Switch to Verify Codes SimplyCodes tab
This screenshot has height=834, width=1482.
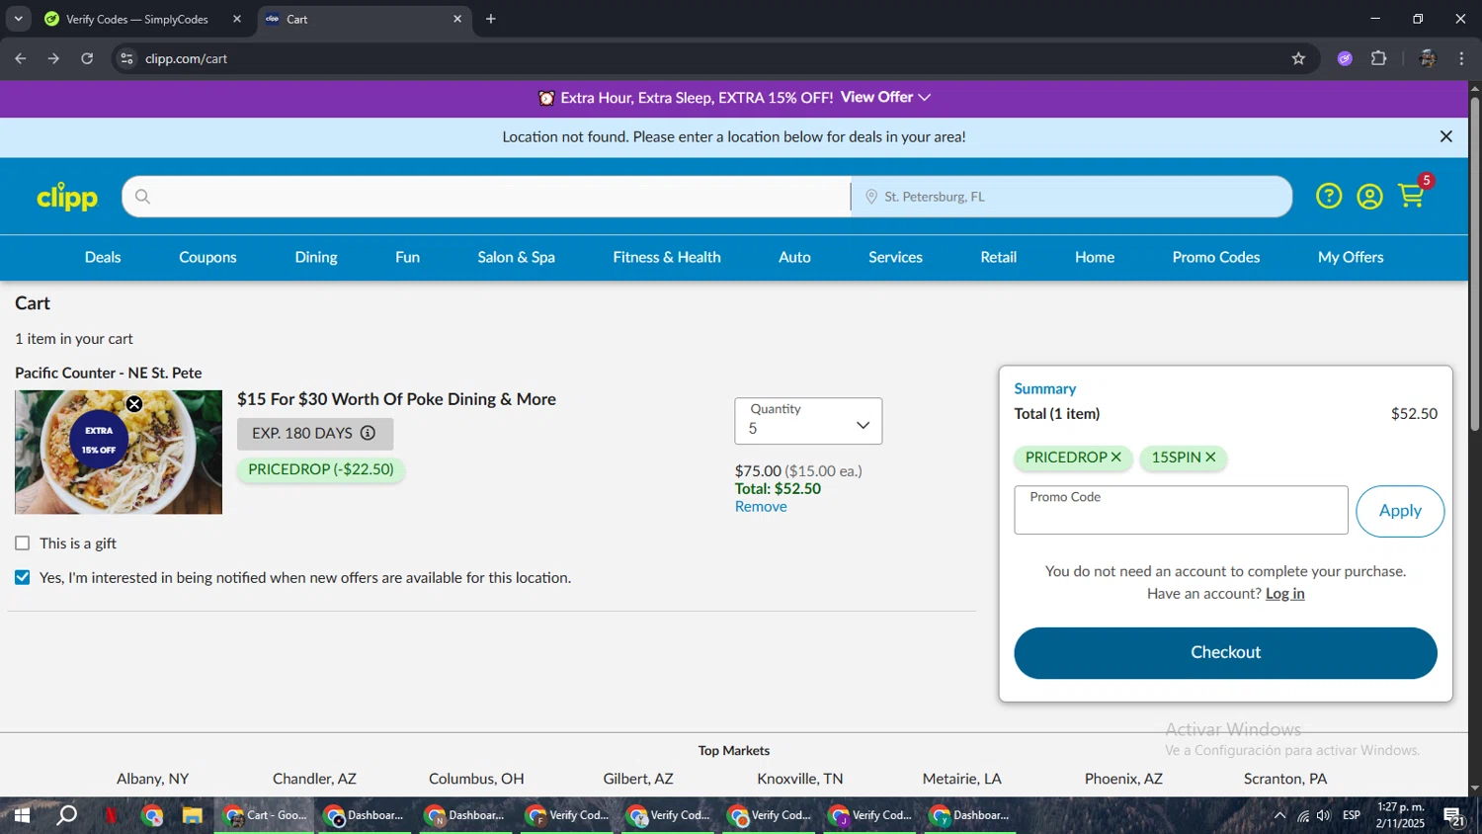click(x=144, y=19)
